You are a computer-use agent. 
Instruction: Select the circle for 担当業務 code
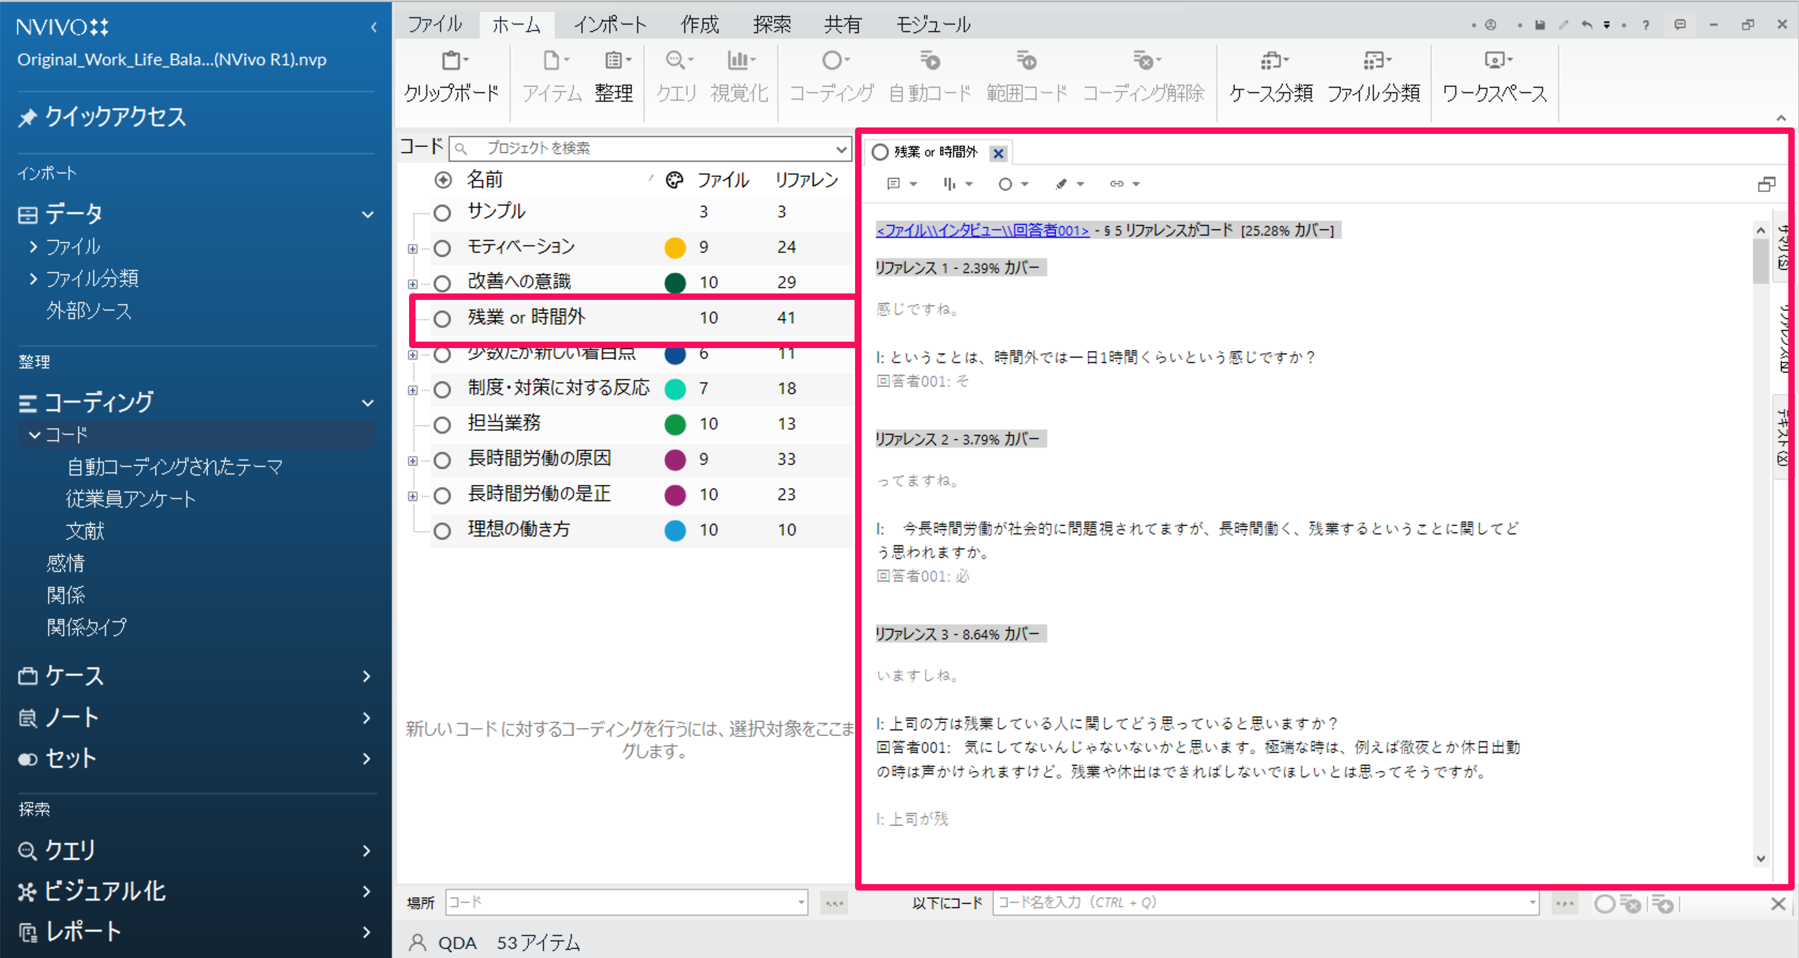coord(442,425)
